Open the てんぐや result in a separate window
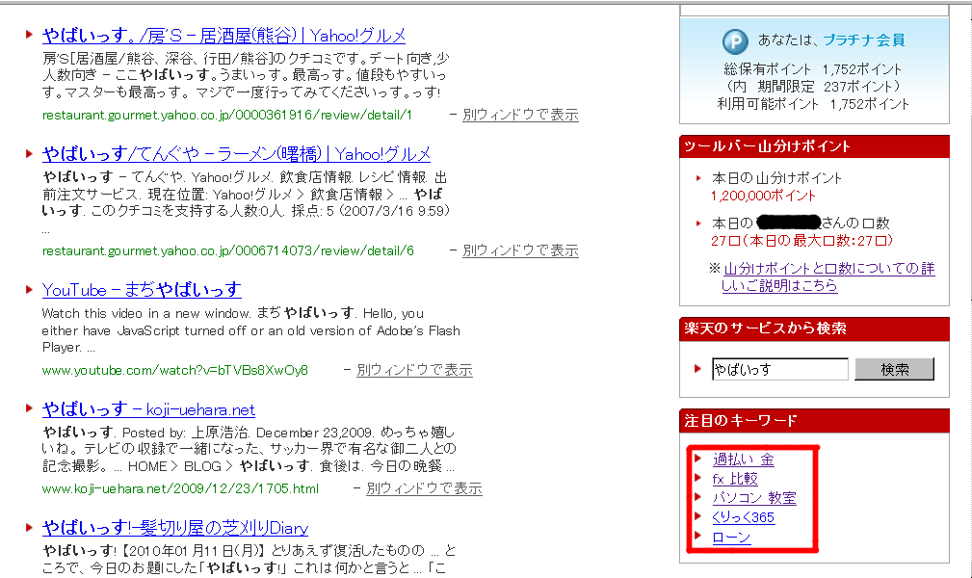Screen dimensions: 972x578 (521, 250)
